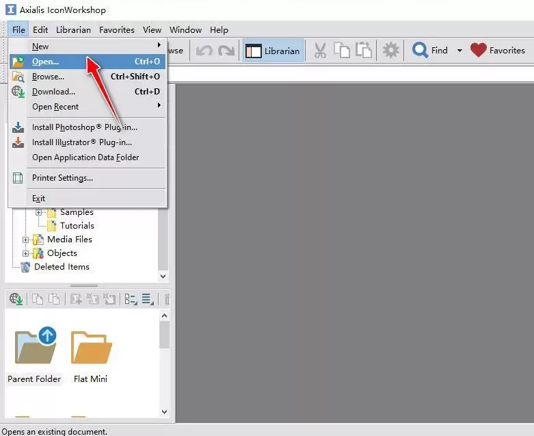The width and height of the screenshot is (534, 436).
Task: Click the gear settings icon in toolbar
Action: tap(390, 51)
